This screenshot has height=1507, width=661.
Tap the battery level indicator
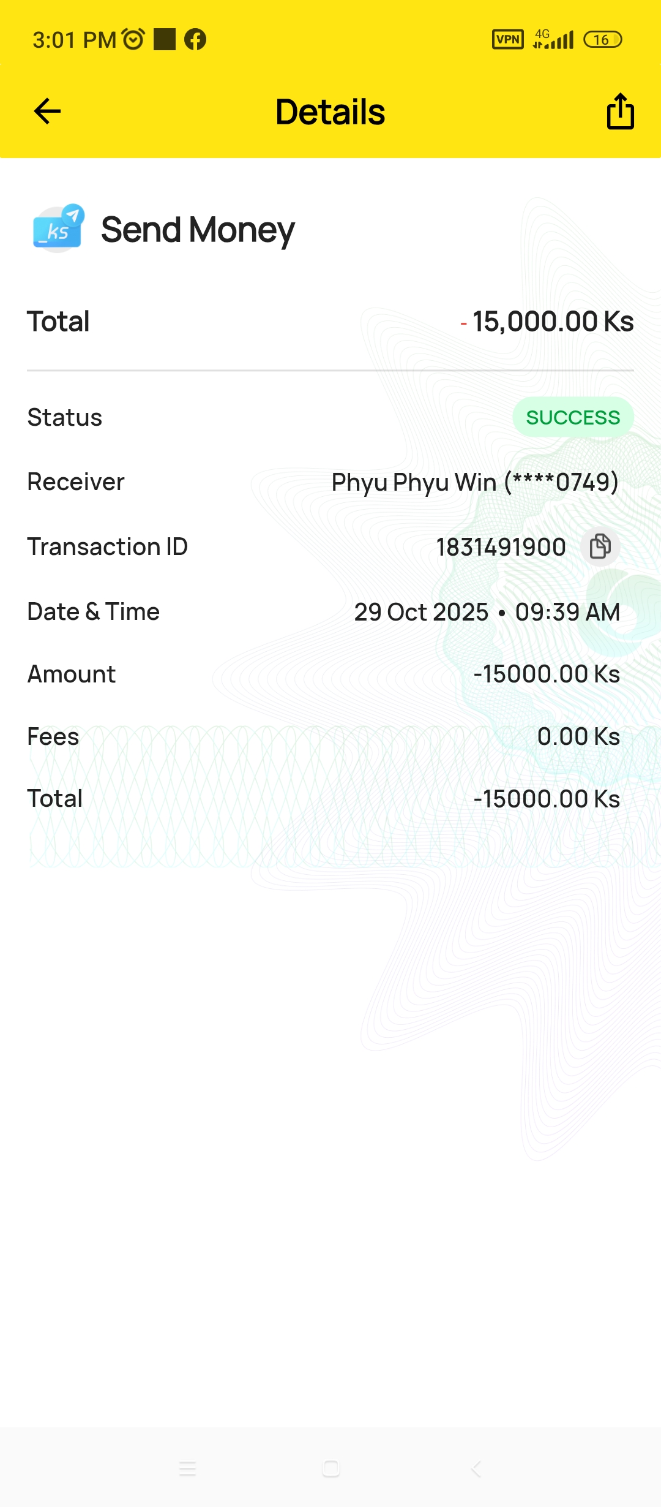(602, 40)
